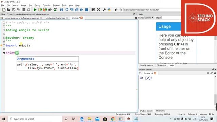
Task: Open a file using the folder icon
Action: click(x=8, y=10)
